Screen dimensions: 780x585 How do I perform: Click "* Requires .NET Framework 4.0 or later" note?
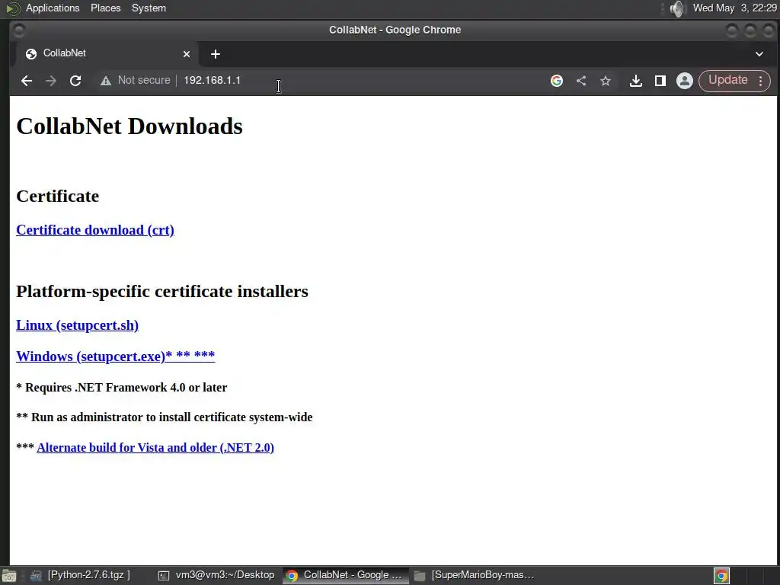pos(121,387)
